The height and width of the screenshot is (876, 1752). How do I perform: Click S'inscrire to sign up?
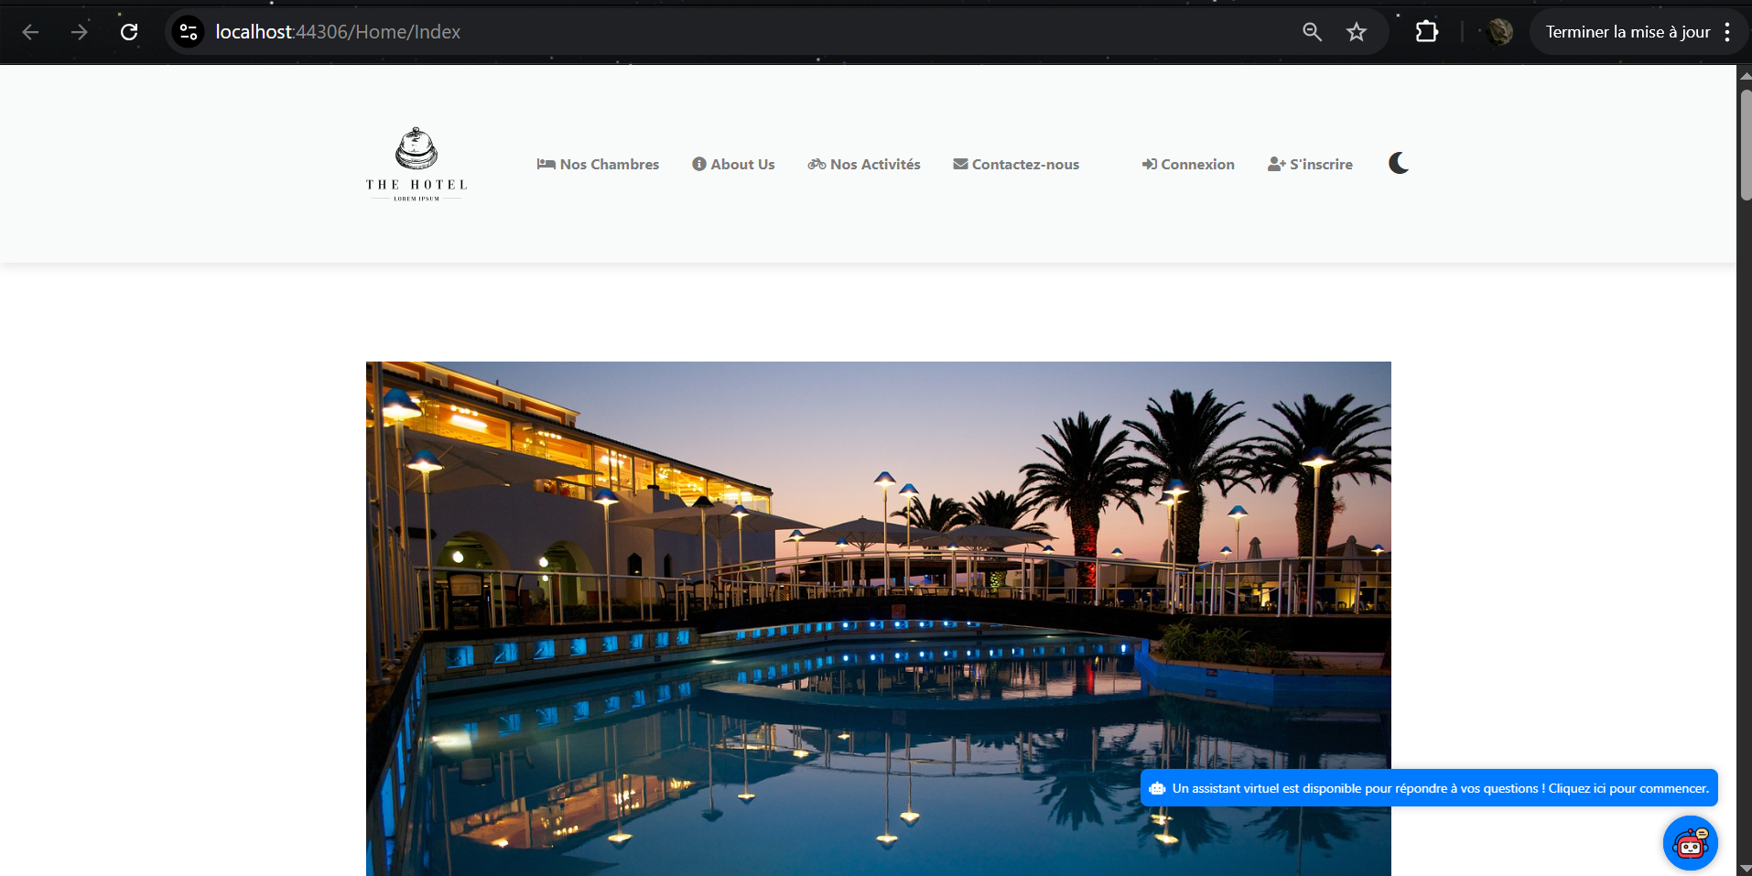[x=1310, y=164]
